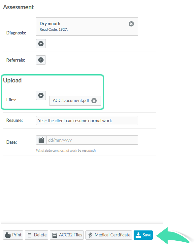Click the printer icon
The width and height of the screenshot is (195, 246).
point(8,235)
